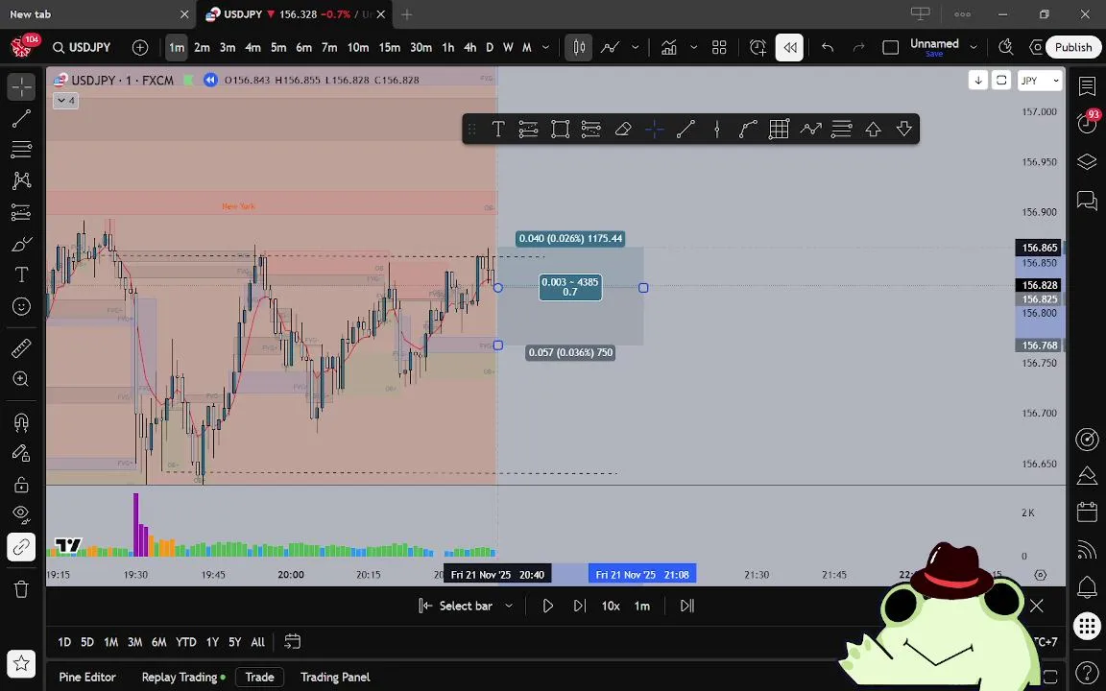
Task: Select the ruler measure tool
Action: tap(21, 348)
